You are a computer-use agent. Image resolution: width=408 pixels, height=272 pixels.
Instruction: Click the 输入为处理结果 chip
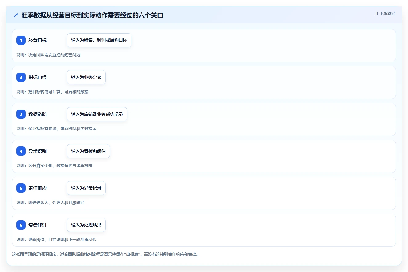coord(86,225)
